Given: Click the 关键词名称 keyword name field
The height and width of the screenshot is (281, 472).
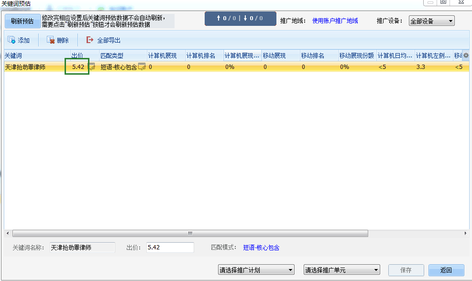Looking at the screenshot, I should coord(81,247).
